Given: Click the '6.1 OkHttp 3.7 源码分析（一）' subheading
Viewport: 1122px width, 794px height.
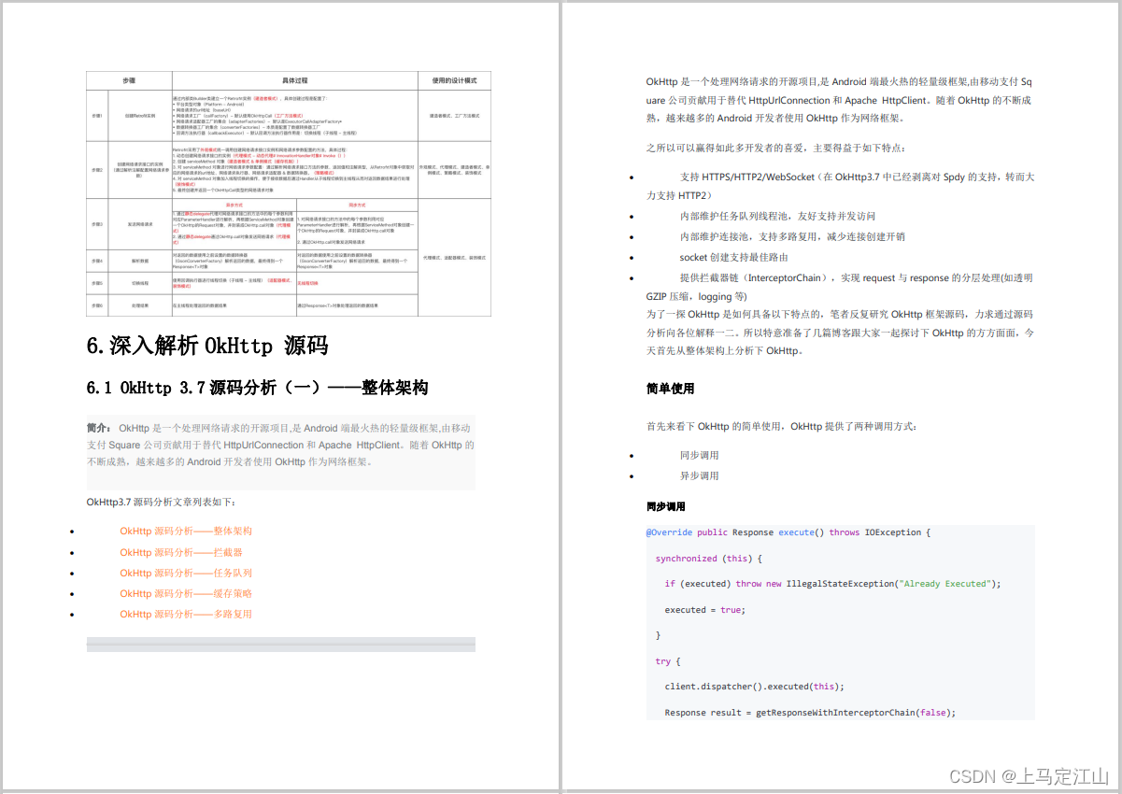Looking at the screenshot, I should 257,387.
